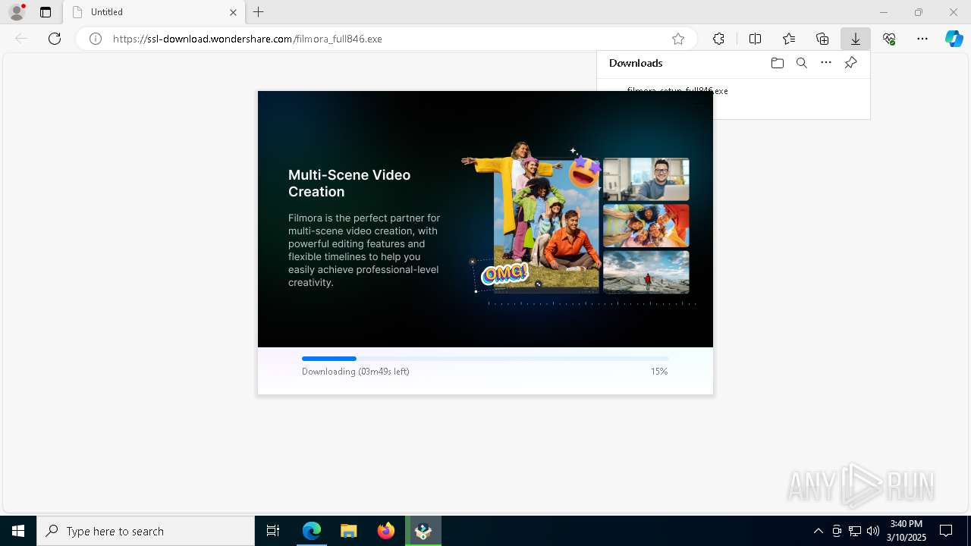The image size is (971, 546).
Task: Refresh the current page
Action: pyautogui.click(x=55, y=39)
